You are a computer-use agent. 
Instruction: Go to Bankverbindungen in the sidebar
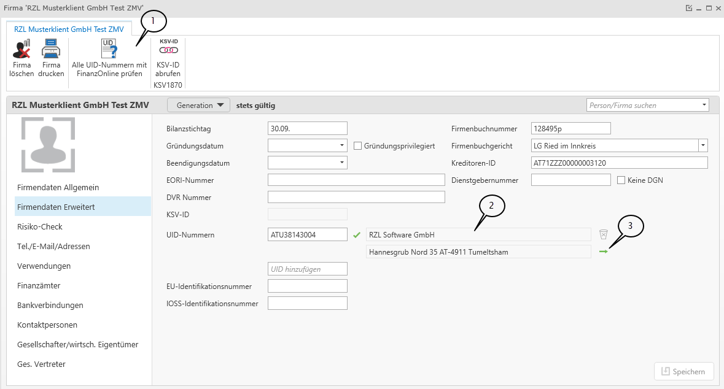click(x=50, y=305)
